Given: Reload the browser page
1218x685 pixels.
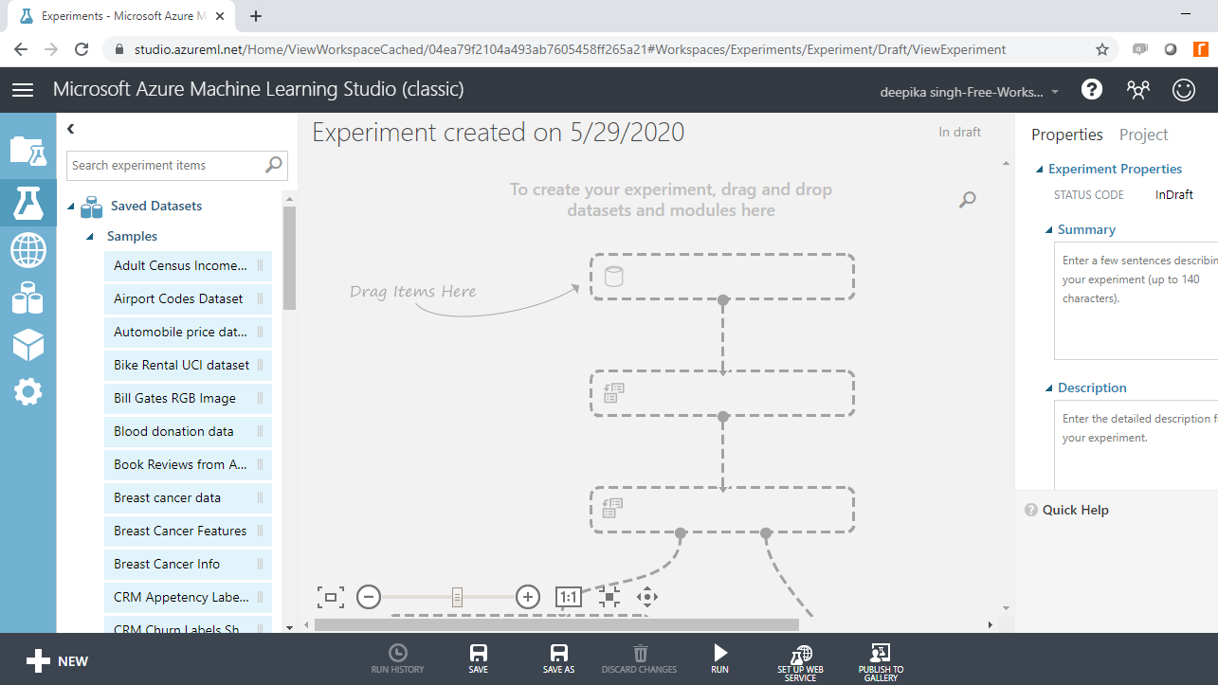Looking at the screenshot, I should (x=82, y=49).
